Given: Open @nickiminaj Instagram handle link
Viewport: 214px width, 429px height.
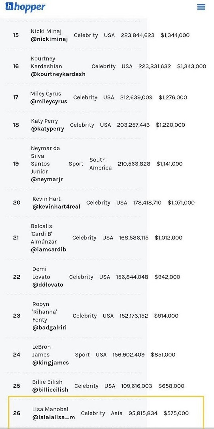Looking at the screenshot, I should pos(49,39).
